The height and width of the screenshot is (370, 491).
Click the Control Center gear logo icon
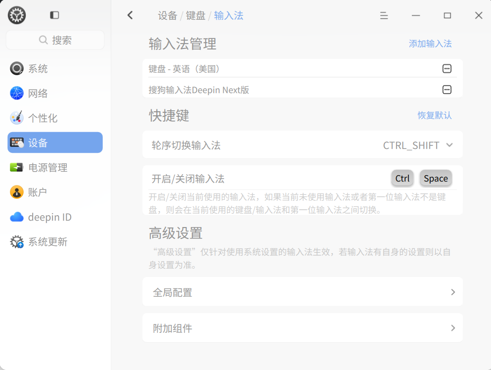[x=17, y=15]
